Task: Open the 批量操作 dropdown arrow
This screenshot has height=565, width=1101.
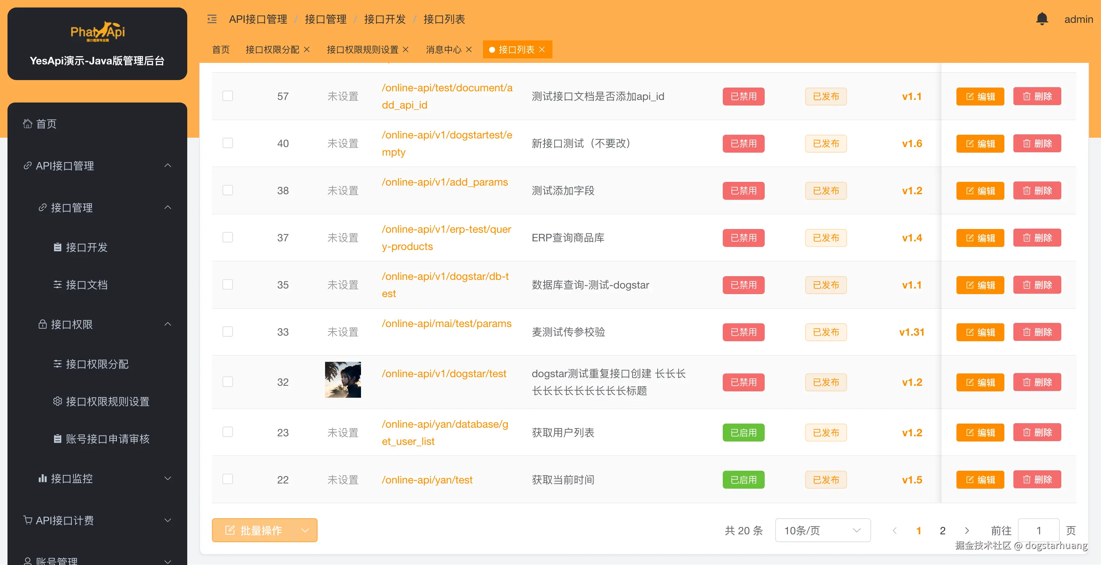Action: [x=305, y=531]
